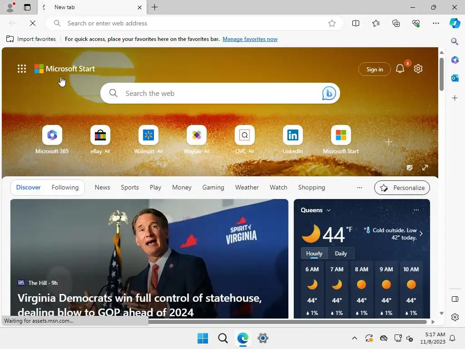Image resolution: width=465 pixels, height=349 pixels.
Task: Open a new browser tab
Action: 154,7
